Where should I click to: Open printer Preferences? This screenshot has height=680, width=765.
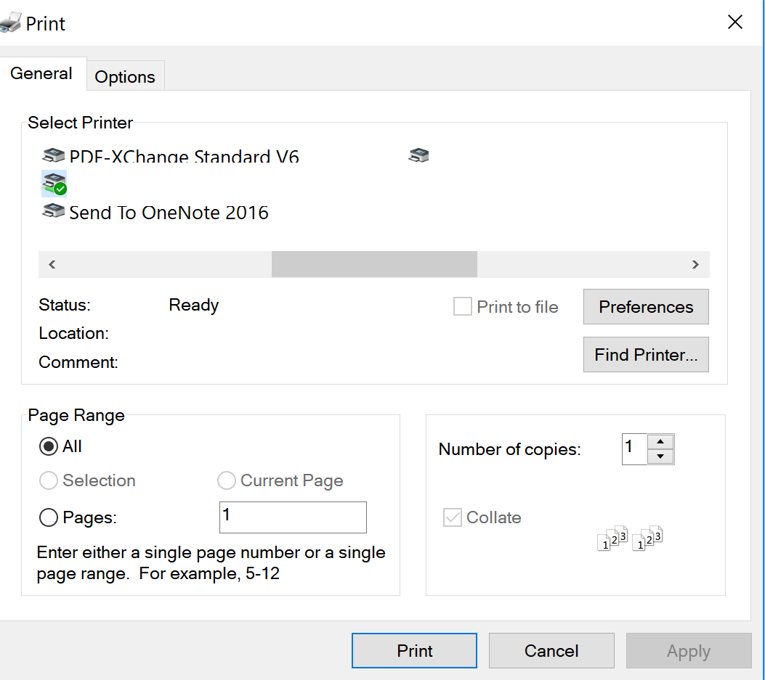point(646,306)
